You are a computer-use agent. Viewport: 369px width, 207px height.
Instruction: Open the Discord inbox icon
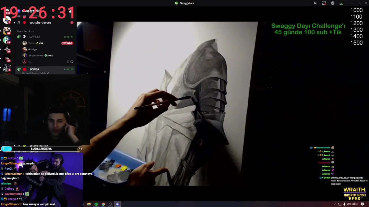(x=324, y=3)
